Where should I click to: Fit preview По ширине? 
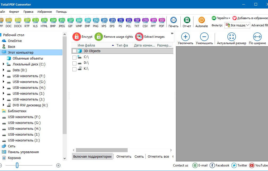coord(257,39)
